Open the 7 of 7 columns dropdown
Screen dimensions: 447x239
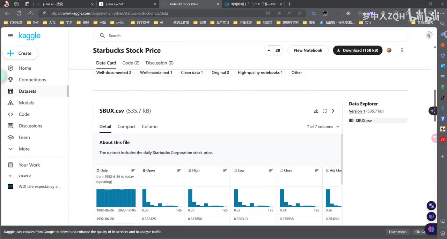coord(323,126)
